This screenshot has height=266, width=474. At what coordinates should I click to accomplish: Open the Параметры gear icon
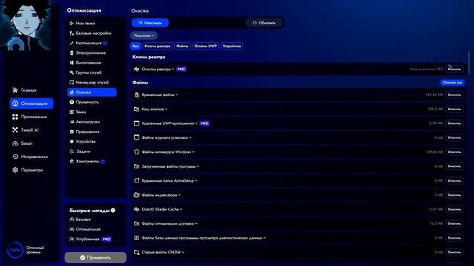point(15,170)
